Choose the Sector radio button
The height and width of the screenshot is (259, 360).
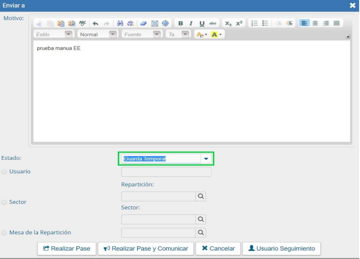pyautogui.click(x=4, y=202)
